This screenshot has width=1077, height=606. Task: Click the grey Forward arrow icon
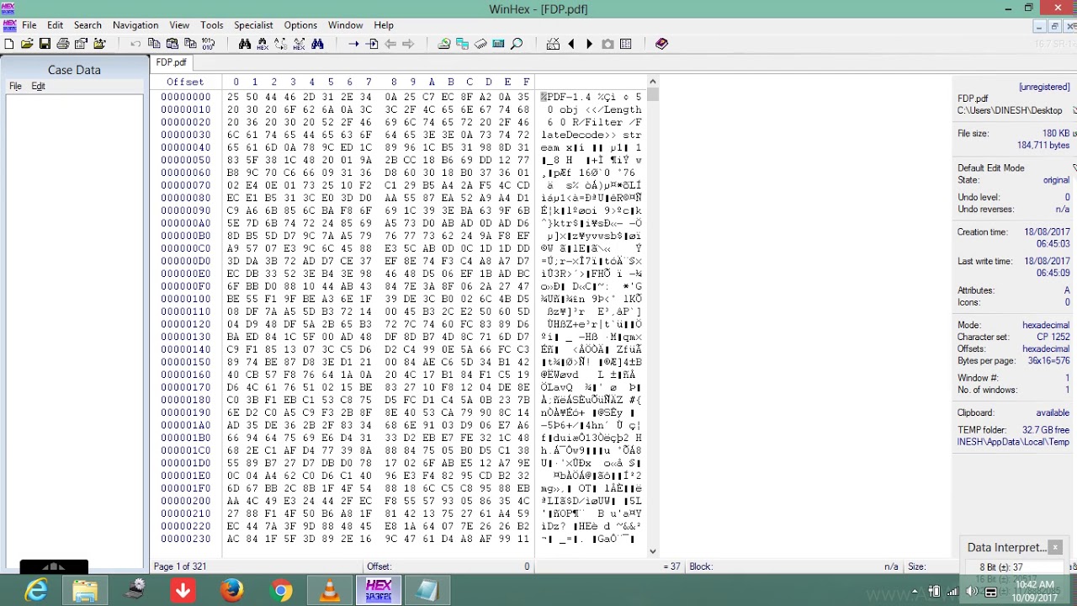[408, 44]
